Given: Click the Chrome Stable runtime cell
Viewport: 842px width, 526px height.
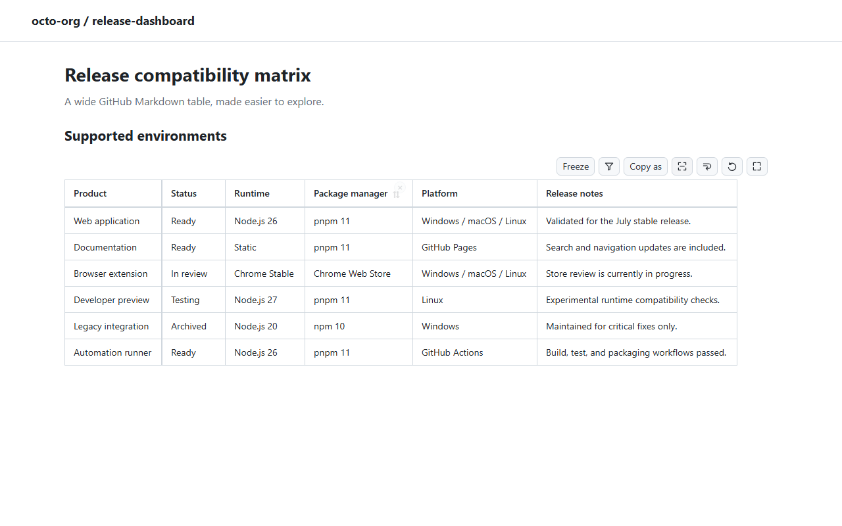Looking at the screenshot, I should pyautogui.click(x=265, y=274).
